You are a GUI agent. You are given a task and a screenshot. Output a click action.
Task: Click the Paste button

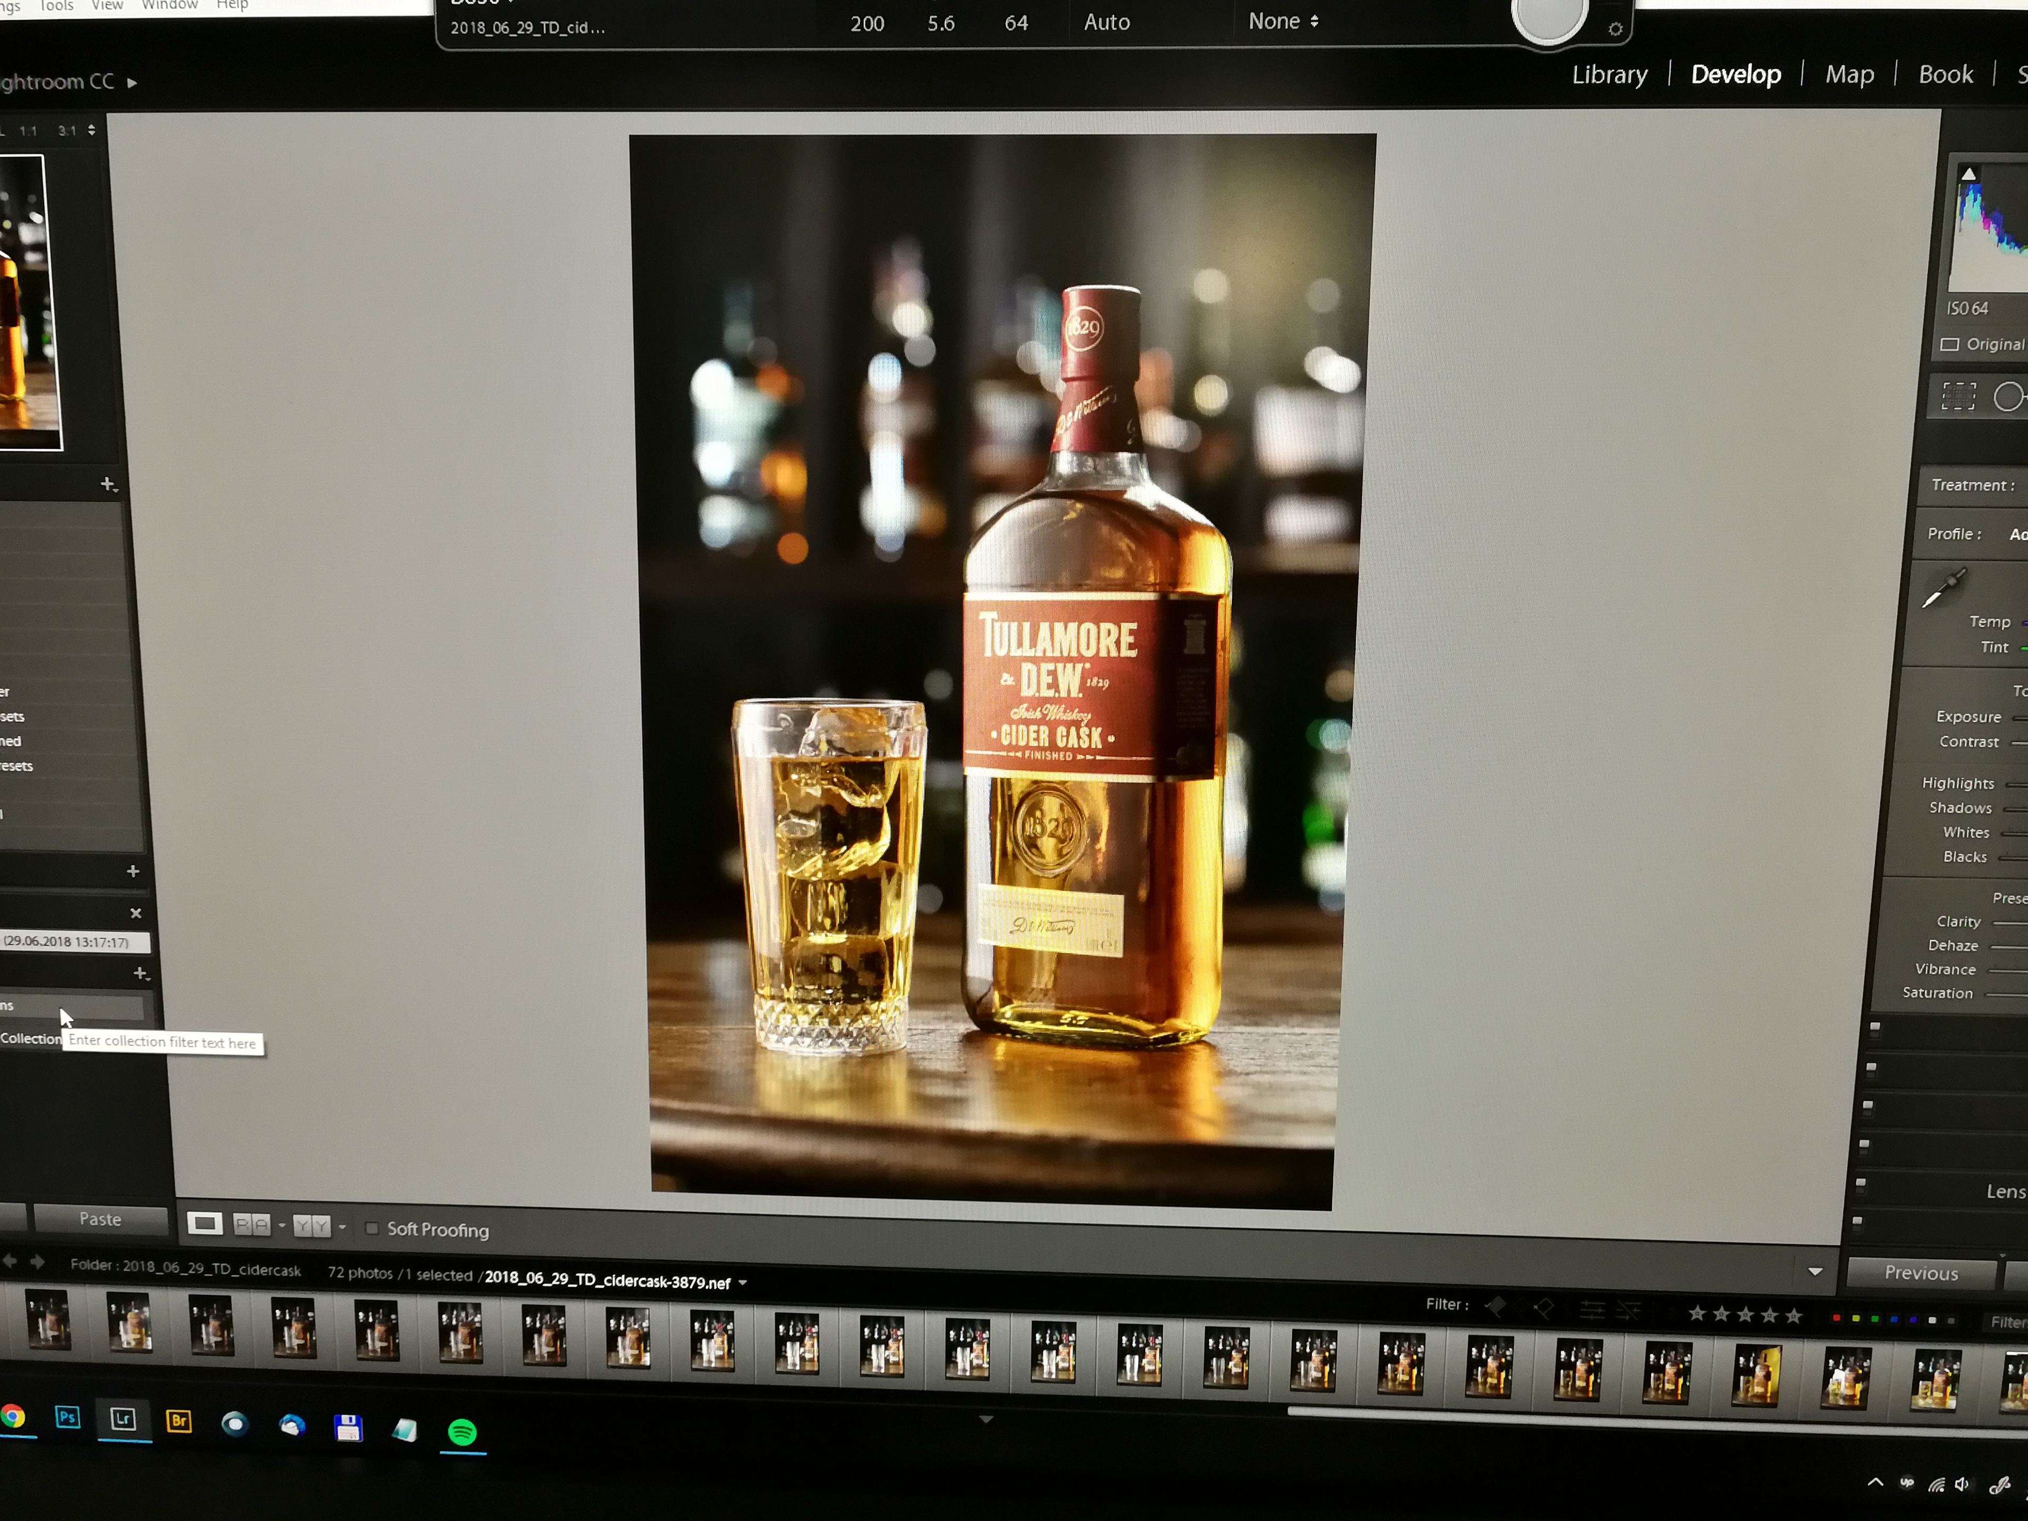coord(100,1218)
